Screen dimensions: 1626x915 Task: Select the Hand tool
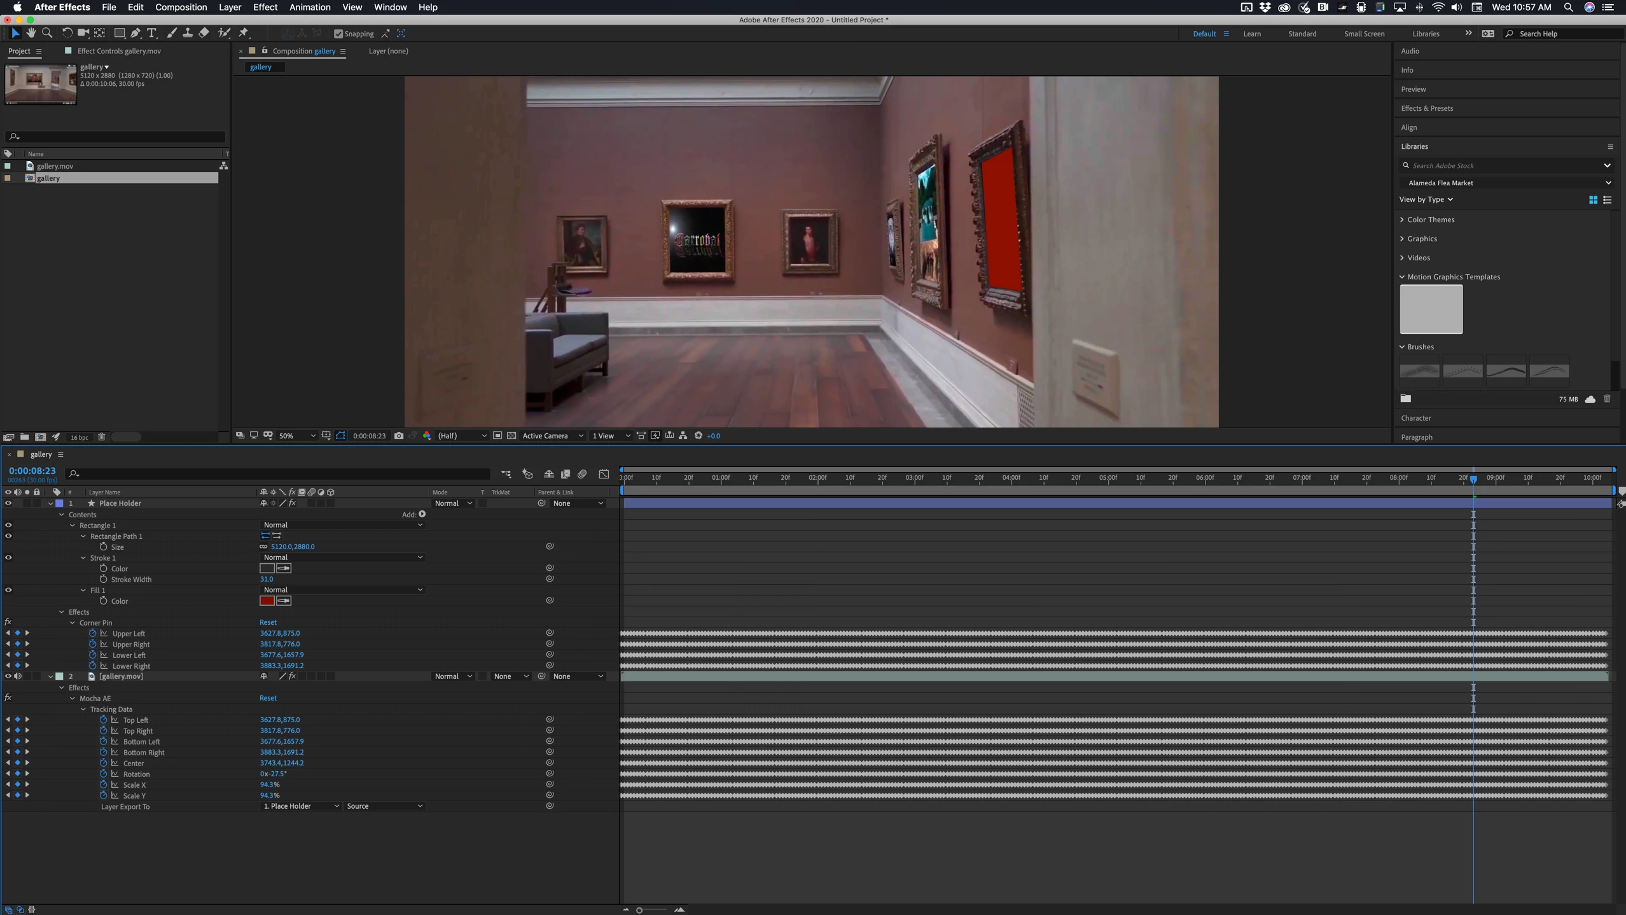(31, 33)
